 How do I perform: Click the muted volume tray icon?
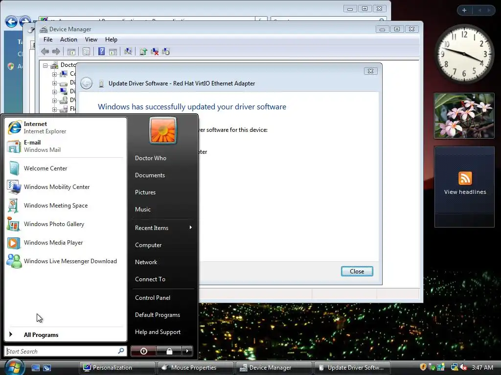[463, 367]
